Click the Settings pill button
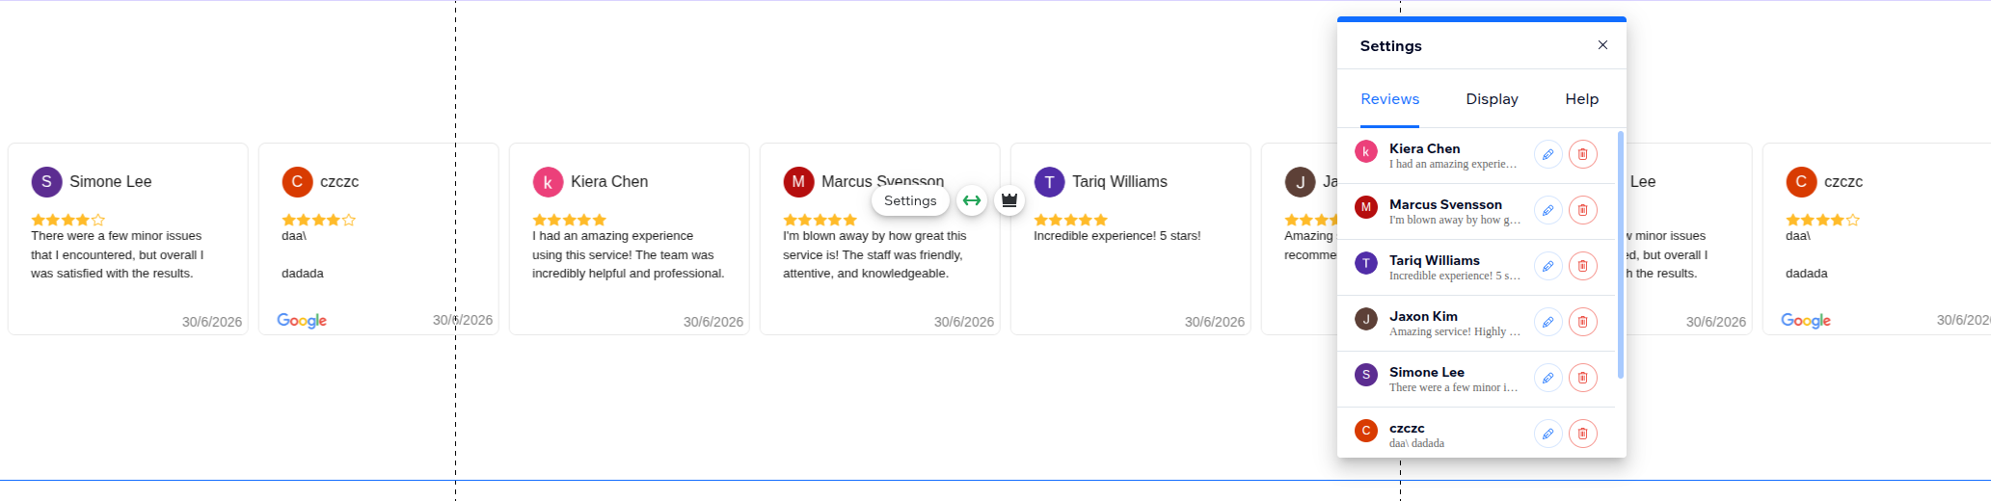Screen dimensions: 1991x501 (x=910, y=200)
